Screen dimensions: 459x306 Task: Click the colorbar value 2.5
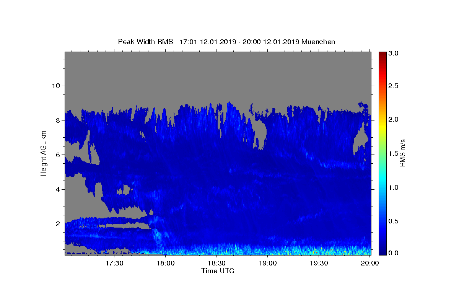(394, 86)
